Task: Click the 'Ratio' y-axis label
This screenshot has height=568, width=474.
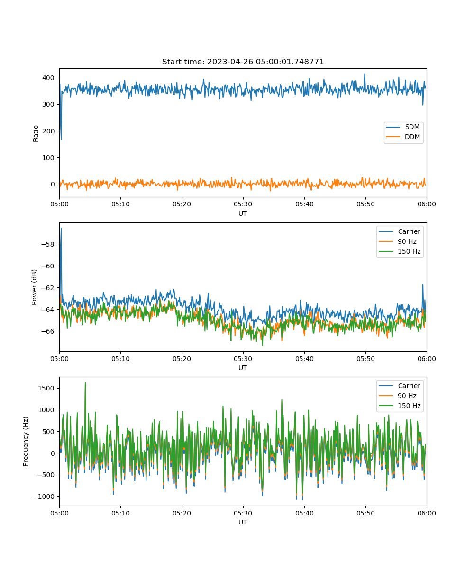Action: point(36,133)
